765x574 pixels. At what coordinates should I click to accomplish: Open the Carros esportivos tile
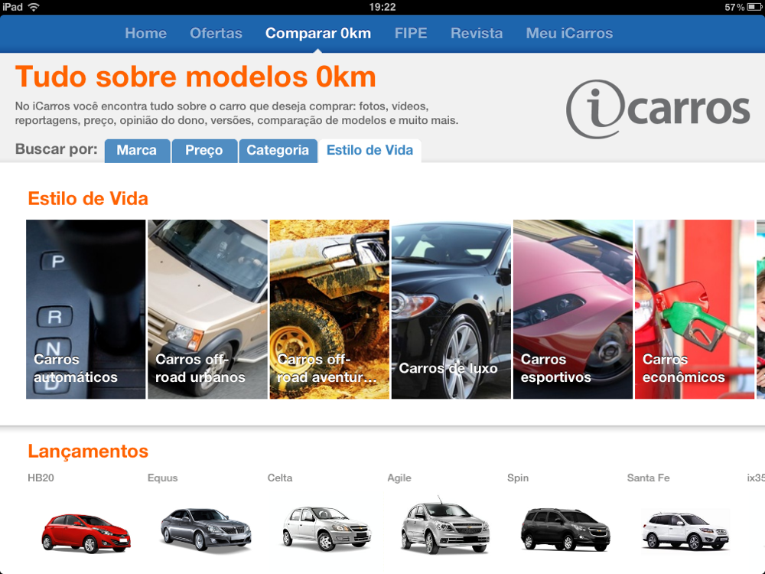573,309
